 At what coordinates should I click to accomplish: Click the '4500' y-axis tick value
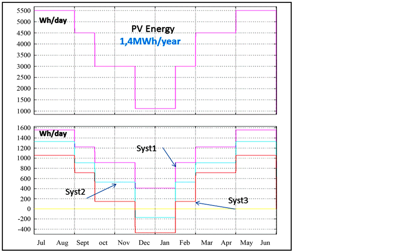coord(24,33)
